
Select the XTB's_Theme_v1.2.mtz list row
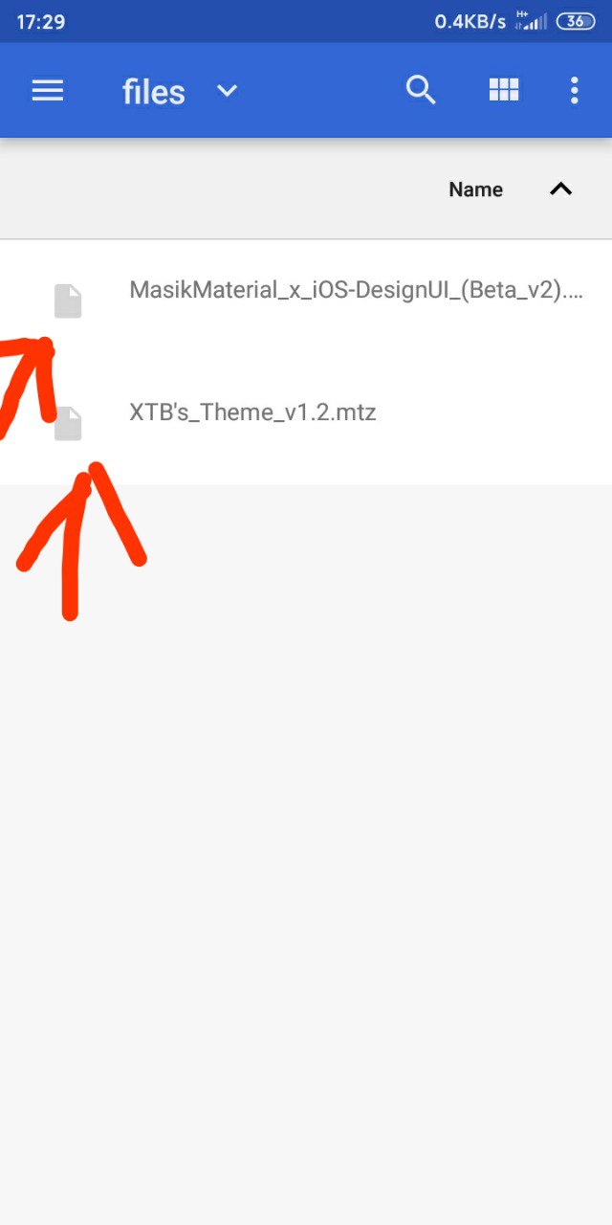[306, 423]
